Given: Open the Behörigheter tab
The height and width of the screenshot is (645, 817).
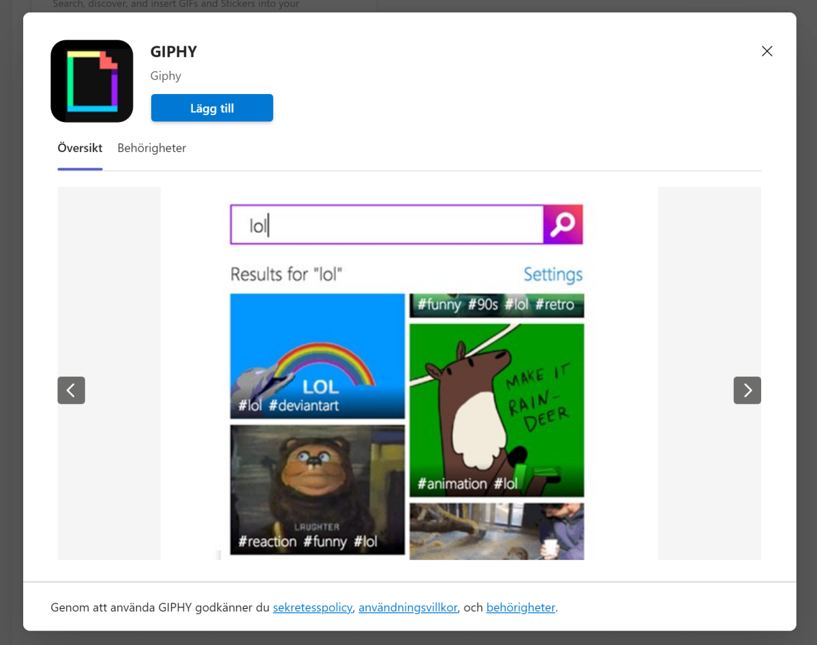Looking at the screenshot, I should click(152, 148).
